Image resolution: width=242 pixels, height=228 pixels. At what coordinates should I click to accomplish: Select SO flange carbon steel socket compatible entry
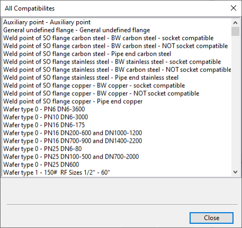point(109,38)
